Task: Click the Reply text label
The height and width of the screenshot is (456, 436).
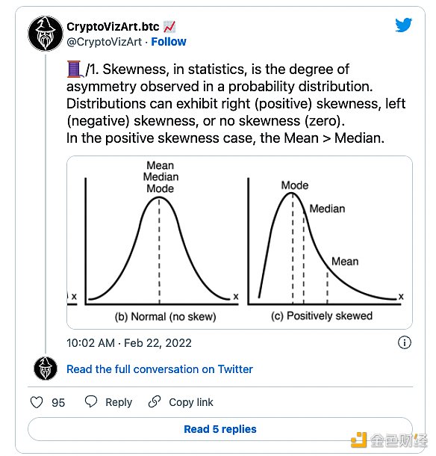Action: (x=119, y=402)
